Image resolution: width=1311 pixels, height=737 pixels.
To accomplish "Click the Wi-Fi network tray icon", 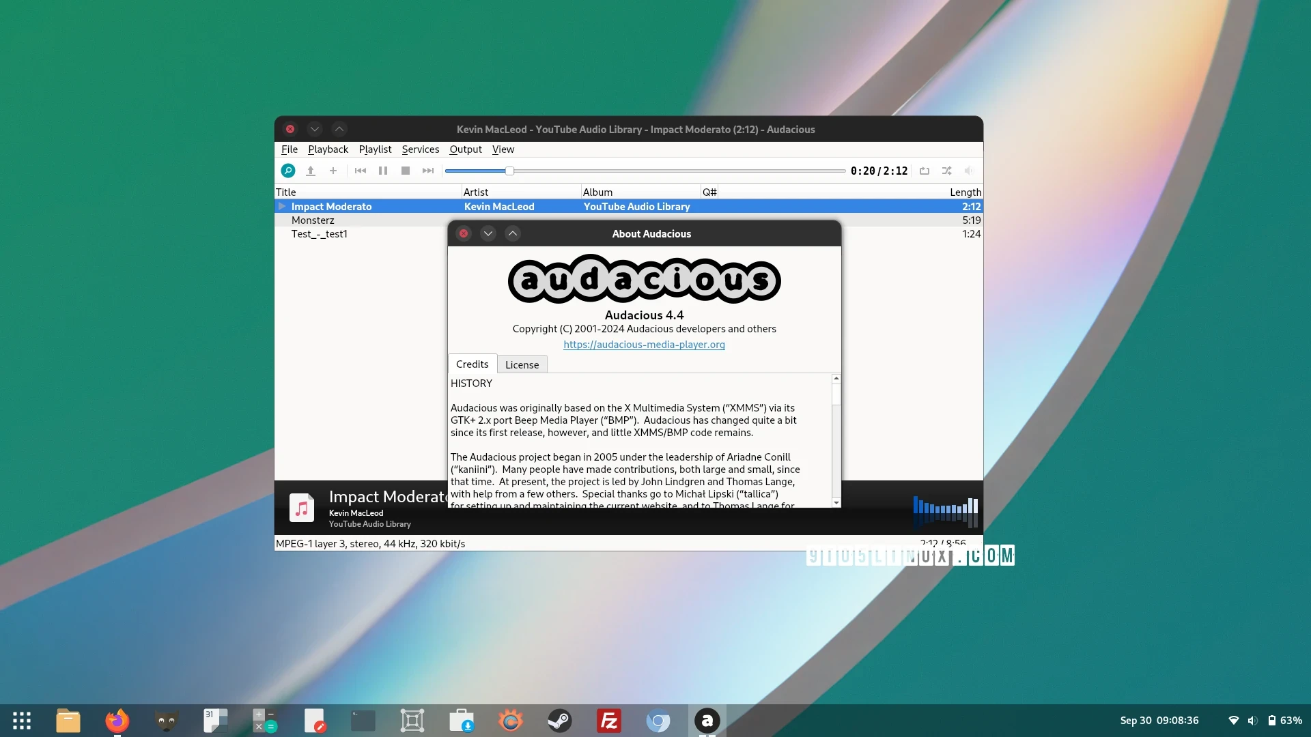I will click(1234, 721).
